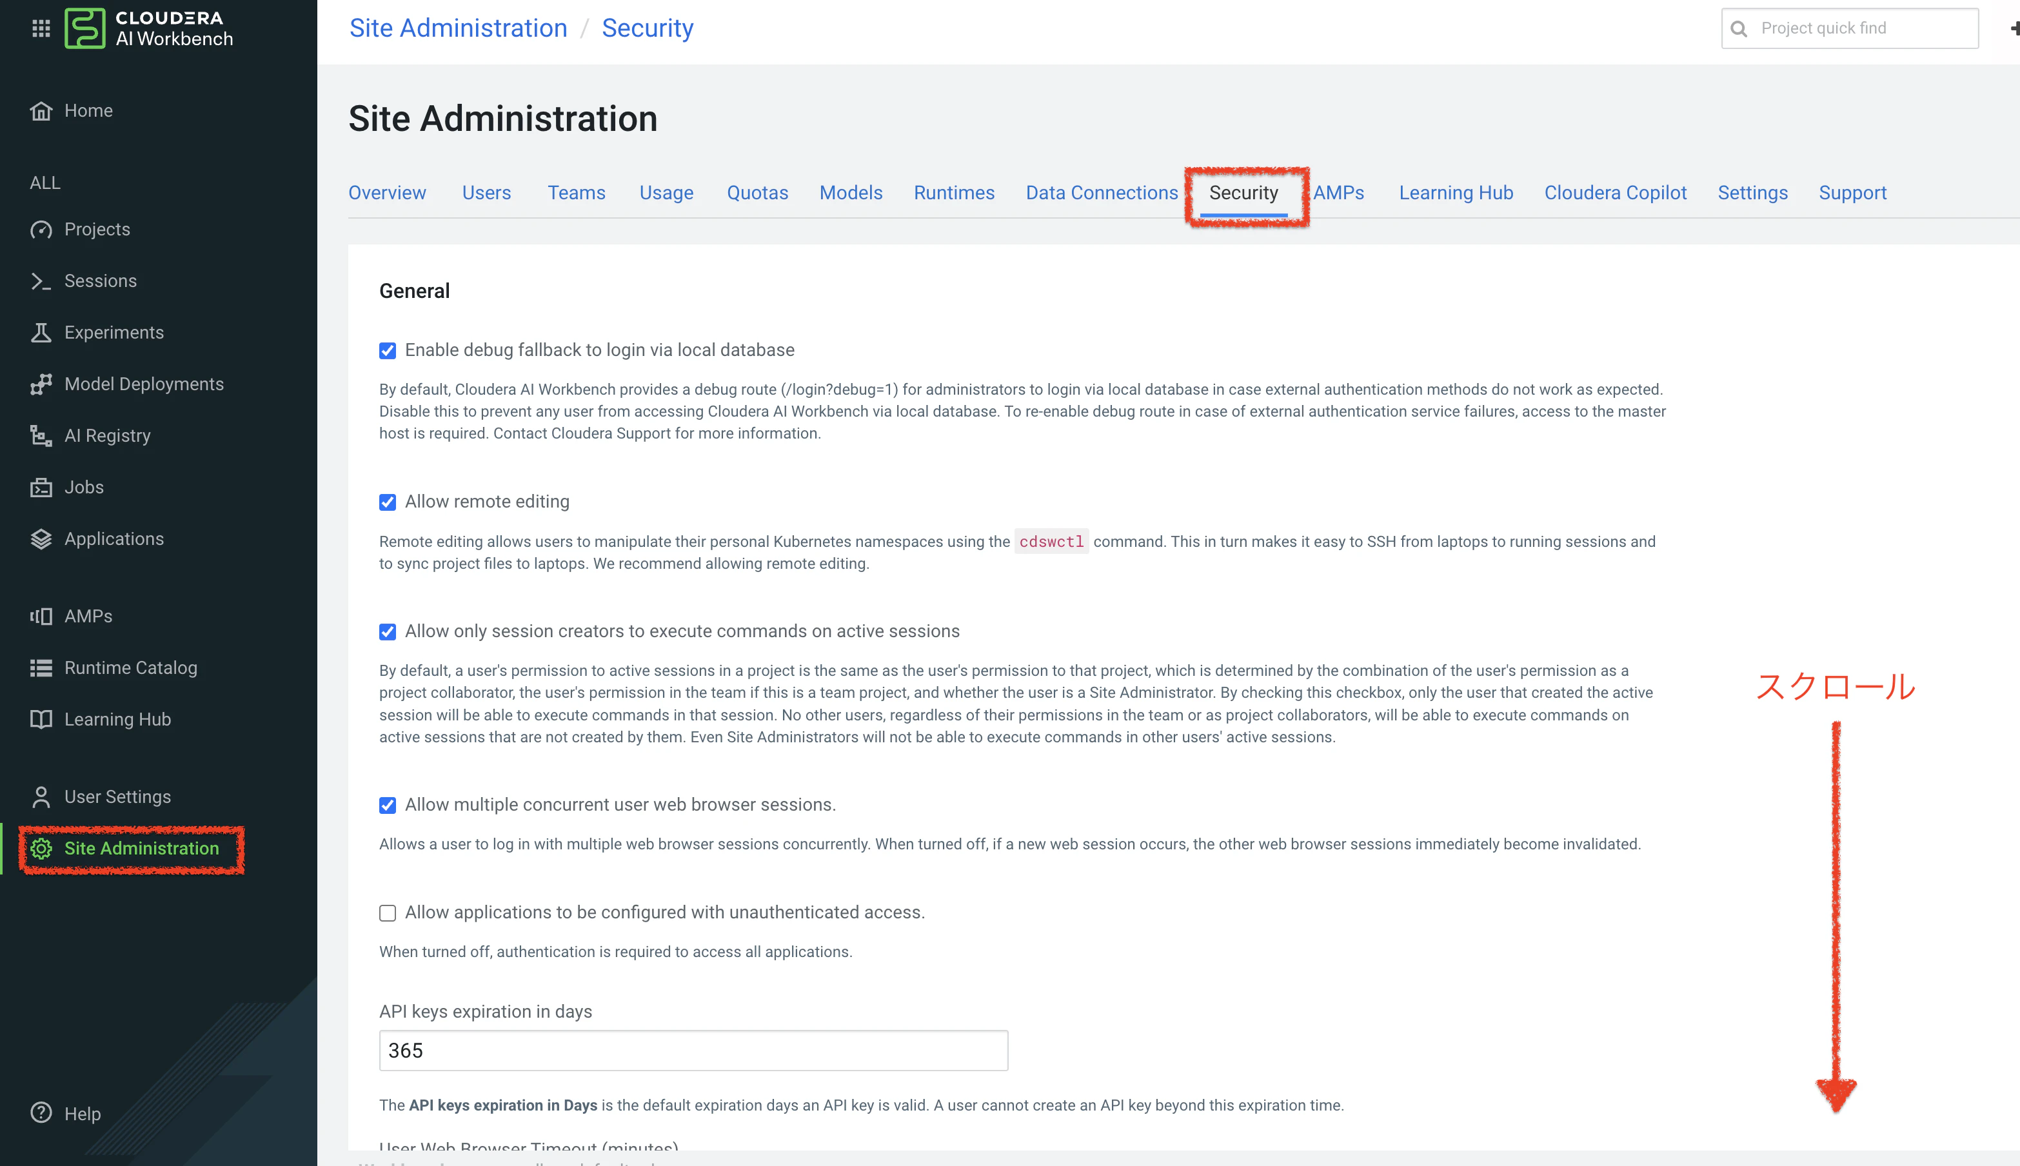2020x1166 pixels.
Task: Select Projects in the sidebar
Action: pyautogui.click(x=97, y=229)
